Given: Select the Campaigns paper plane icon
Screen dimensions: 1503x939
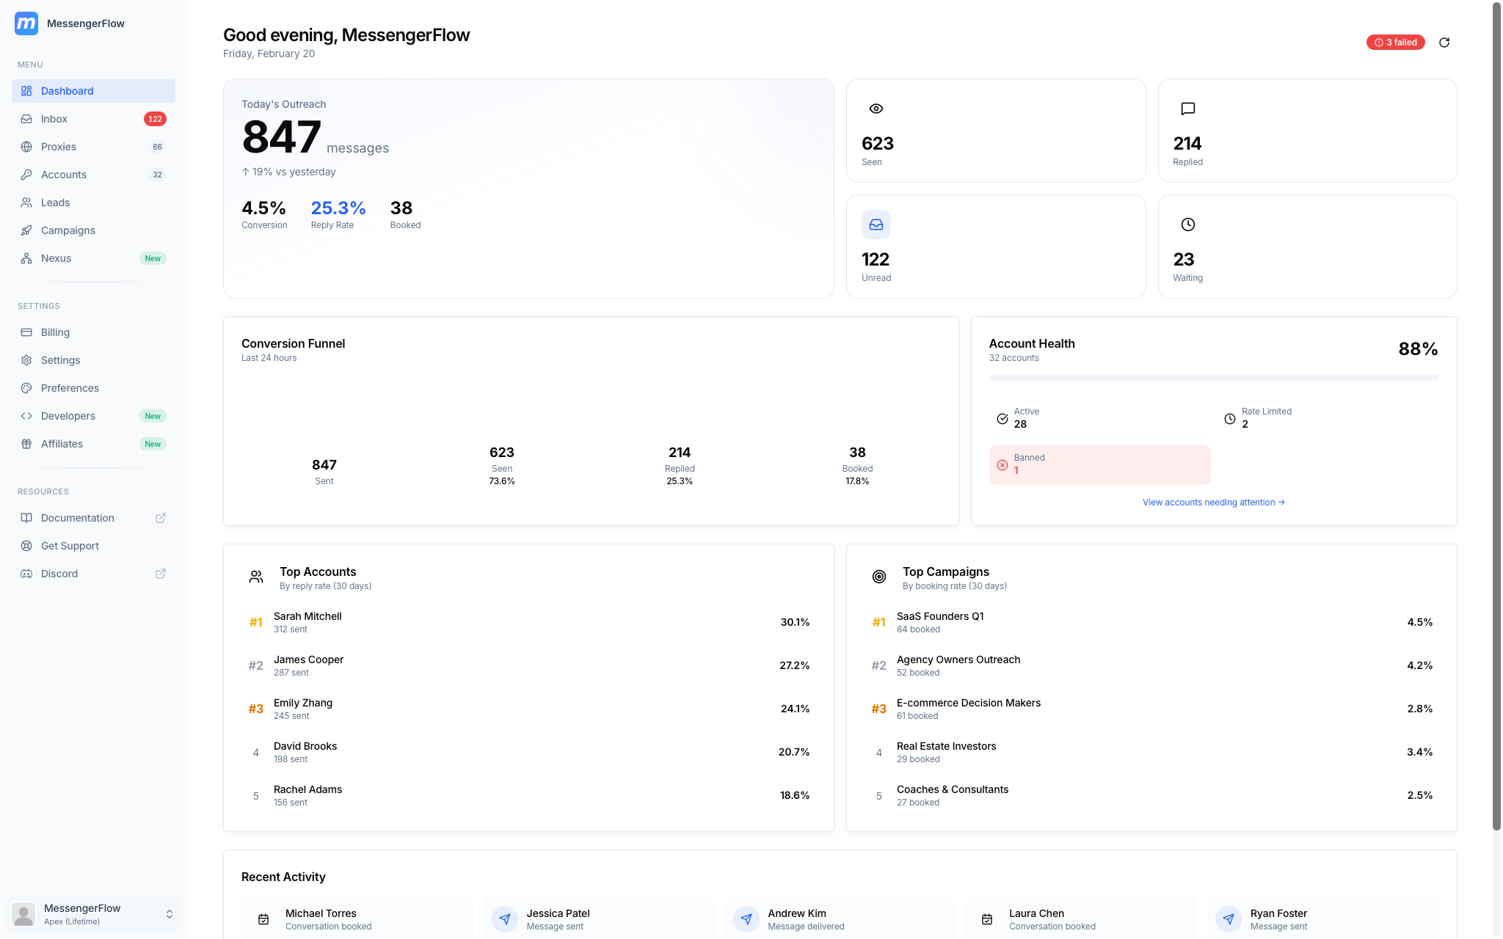Looking at the screenshot, I should coord(26,230).
